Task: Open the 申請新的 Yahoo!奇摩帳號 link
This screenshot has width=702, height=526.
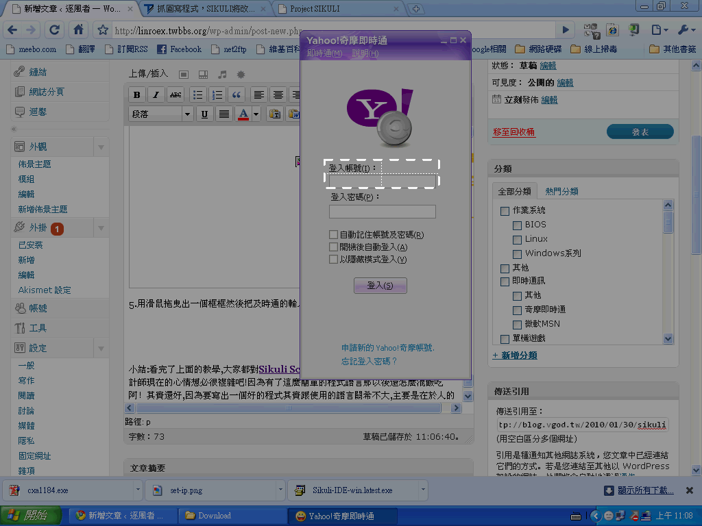Action: (x=388, y=347)
